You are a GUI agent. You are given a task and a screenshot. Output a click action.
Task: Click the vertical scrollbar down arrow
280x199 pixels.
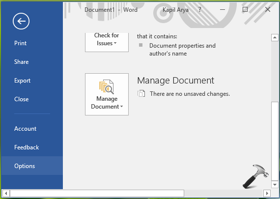pos(275,185)
